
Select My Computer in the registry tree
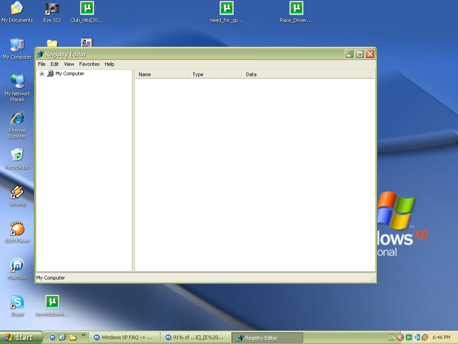click(69, 74)
